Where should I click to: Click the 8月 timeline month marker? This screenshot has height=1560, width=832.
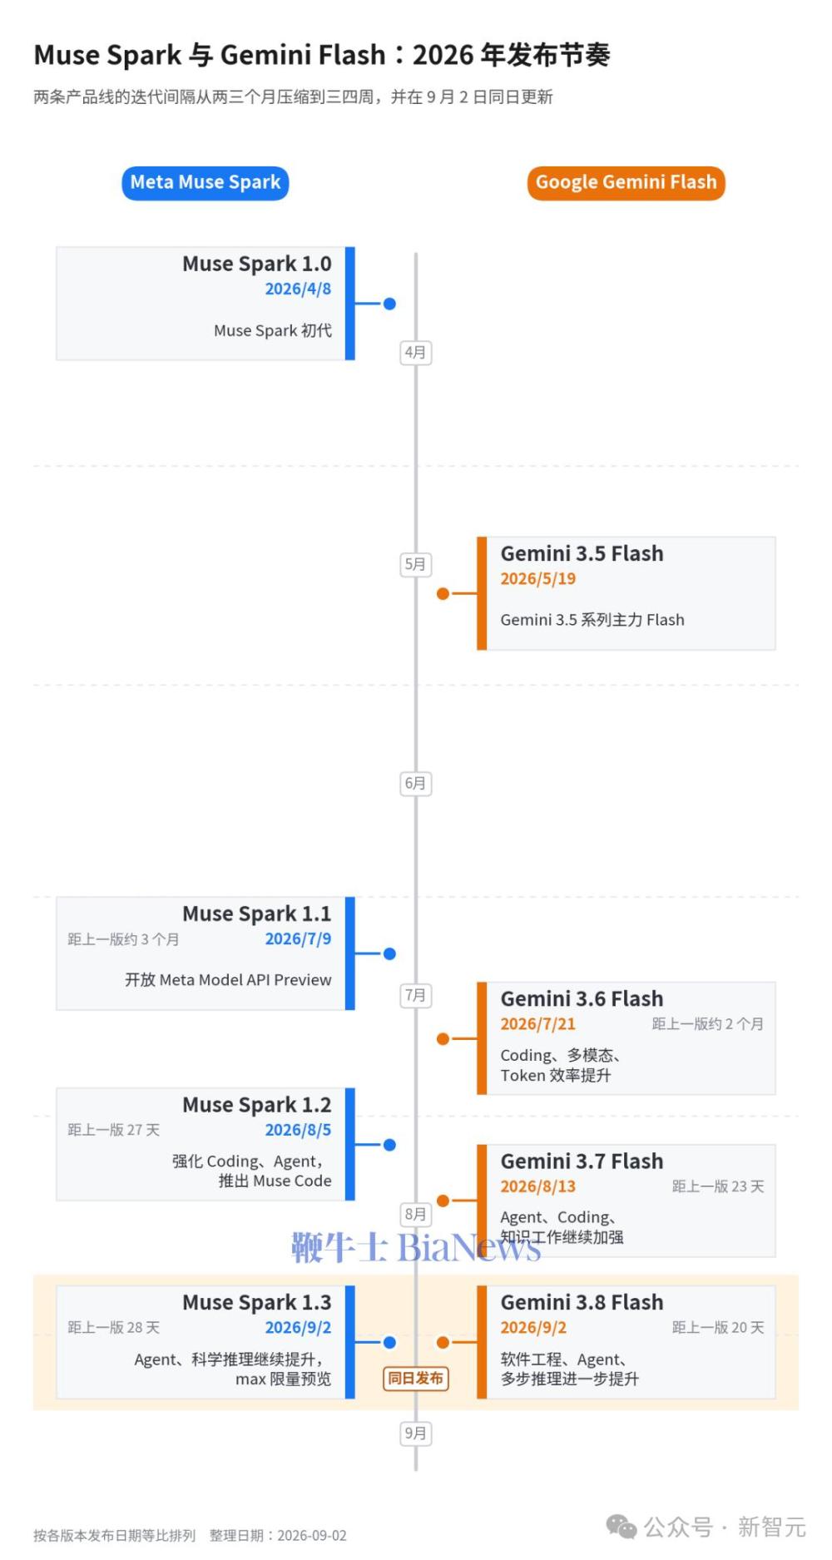coord(415,1214)
